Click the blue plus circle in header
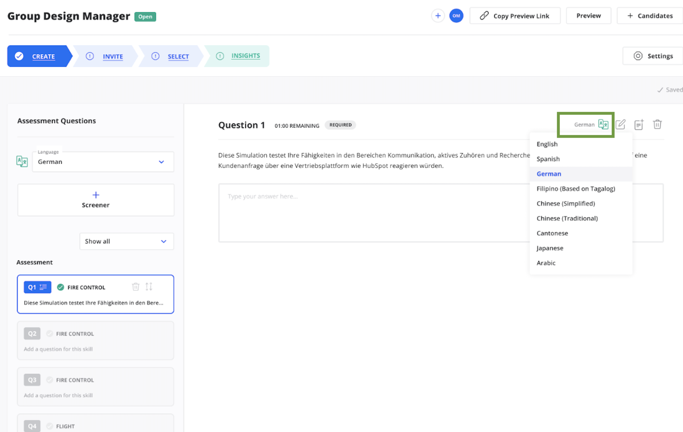The width and height of the screenshot is (683, 432). [438, 16]
